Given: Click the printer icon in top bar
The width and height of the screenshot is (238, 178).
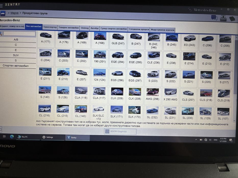Looking at the screenshot, I should 223,18.
